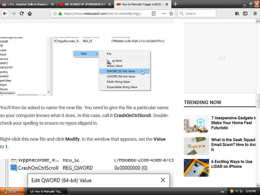Click the magnifier icon in Search box
This screenshot has width=260, height=195.
(x=182, y=13)
